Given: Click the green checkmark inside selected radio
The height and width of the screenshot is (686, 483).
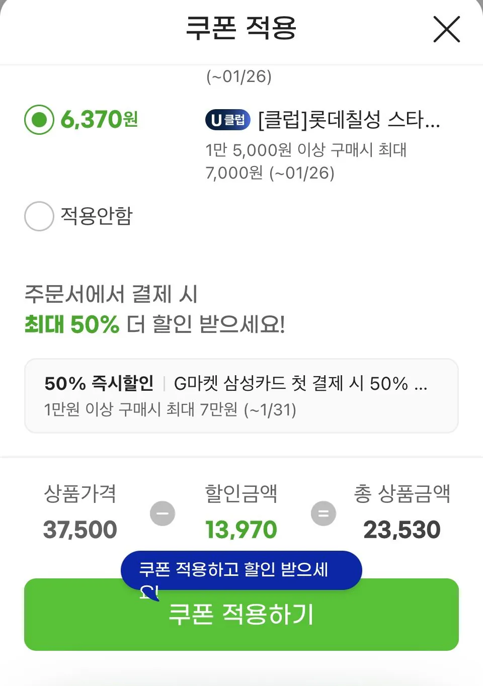Looking at the screenshot, I should click(x=38, y=120).
